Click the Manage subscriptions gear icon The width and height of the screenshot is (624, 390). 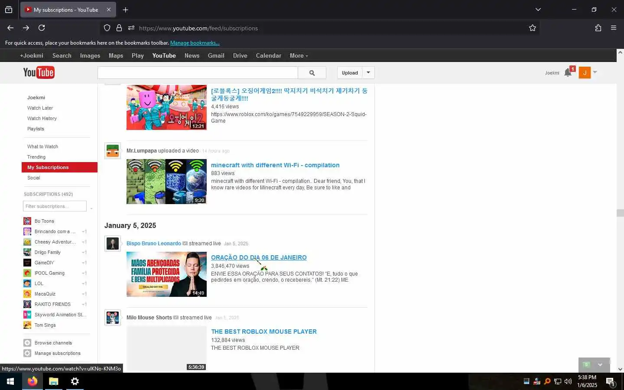(27, 353)
